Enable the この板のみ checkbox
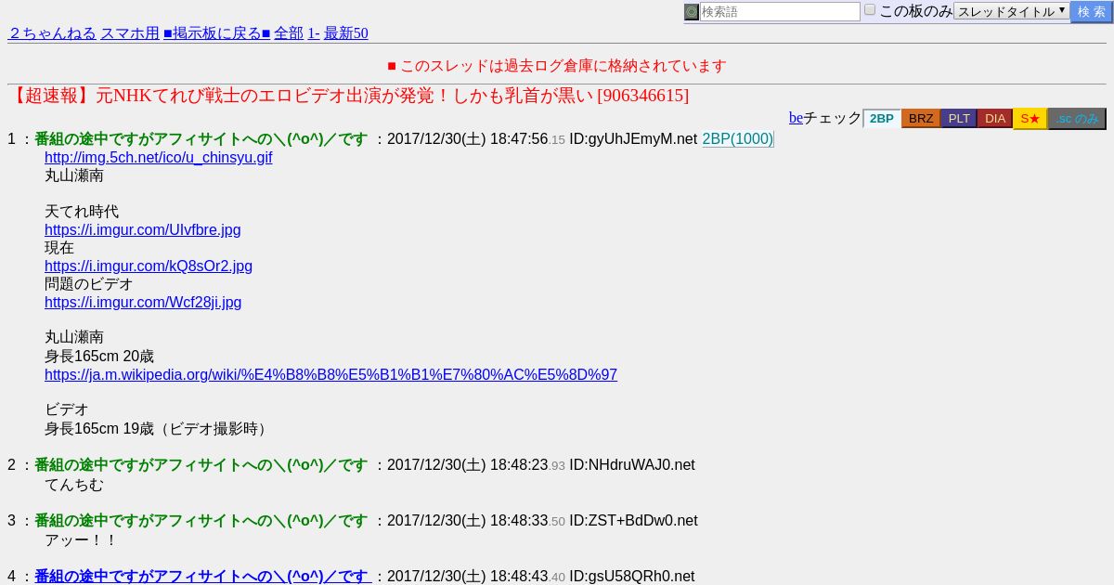This screenshot has width=1114, height=585. [x=870, y=9]
